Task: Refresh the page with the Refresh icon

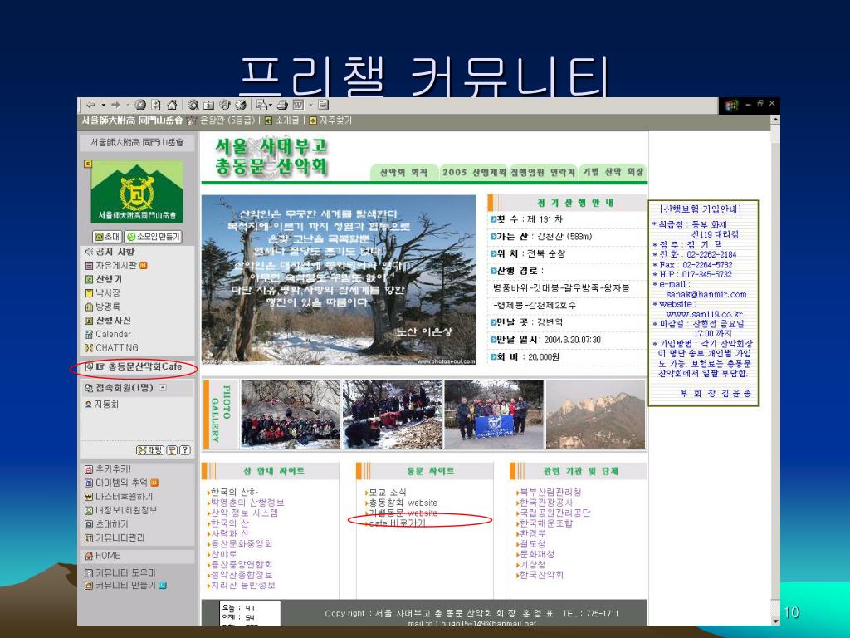Action: [x=156, y=105]
